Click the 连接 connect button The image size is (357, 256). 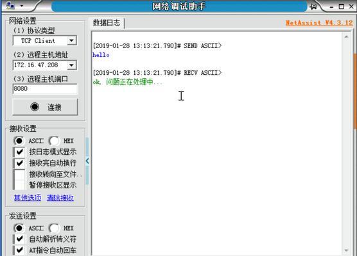(45, 107)
